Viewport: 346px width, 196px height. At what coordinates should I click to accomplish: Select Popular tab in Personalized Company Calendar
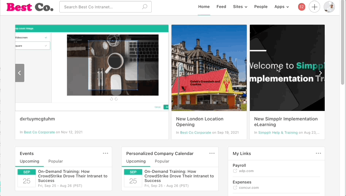coord(162,161)
